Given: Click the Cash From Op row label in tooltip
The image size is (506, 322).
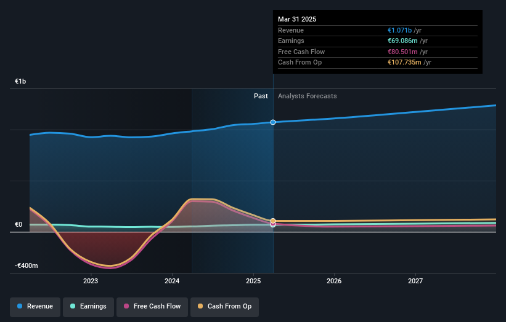Looking at the screenshot, I should pos(300,63).
